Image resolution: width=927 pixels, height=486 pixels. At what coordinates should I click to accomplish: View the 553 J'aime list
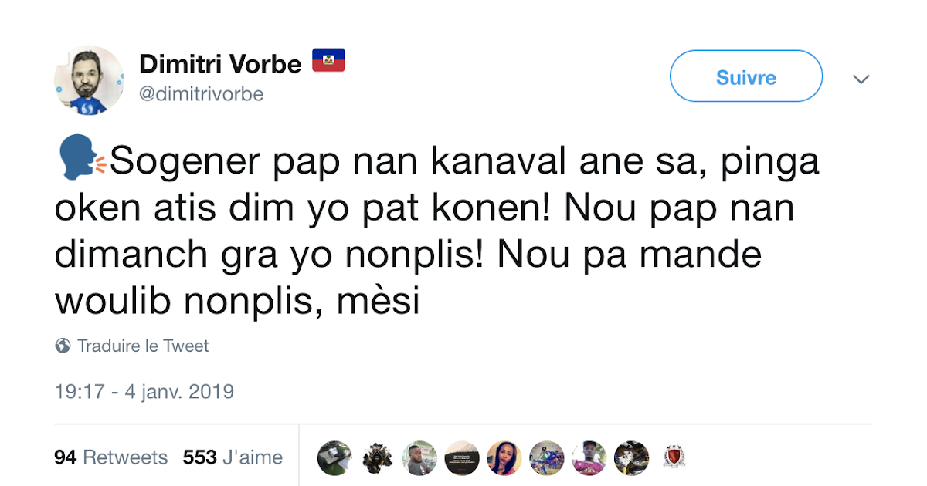tap(233, 457)
